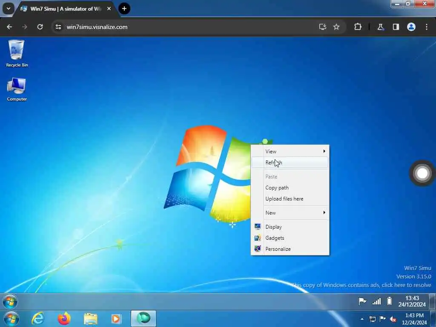Open the tab search dropdown arrow
Viewport: 436px width, 327px height.
pyautogui.click(x=9, y=9)
